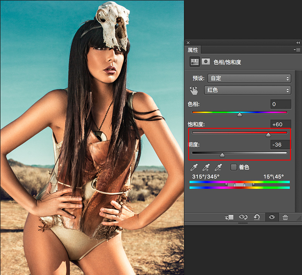Close the Properties panel
Image resolution: width=302 pixels, height=275 pixels.
coord(188,43)
